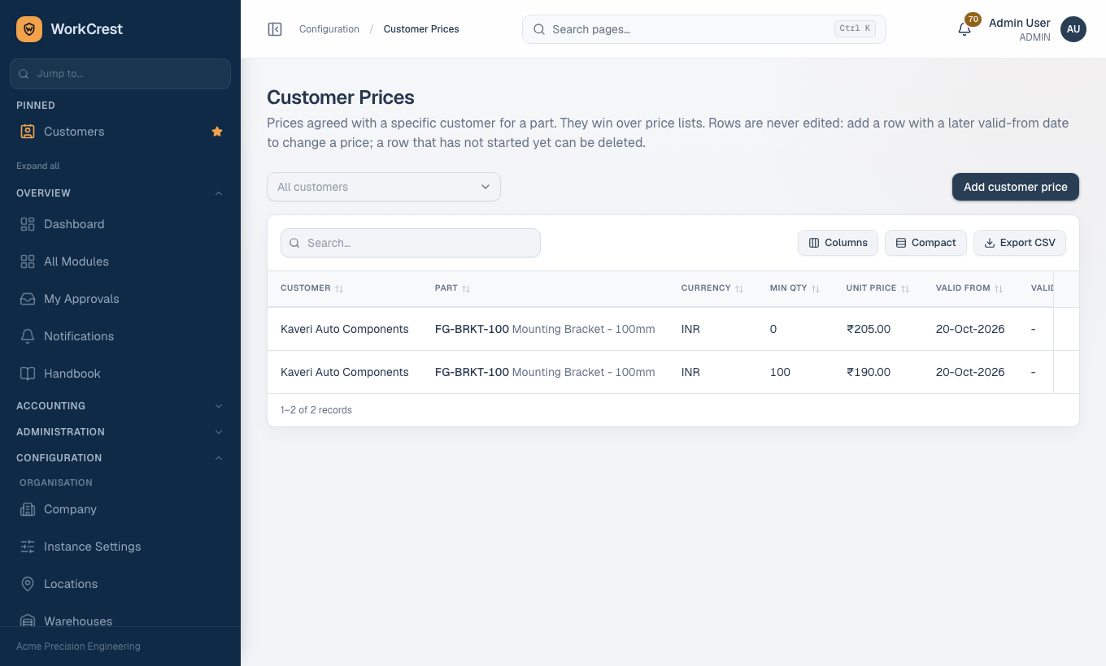Open Notifications in the sidebar
Screen dimensions: 1106x666
[120, 336]
